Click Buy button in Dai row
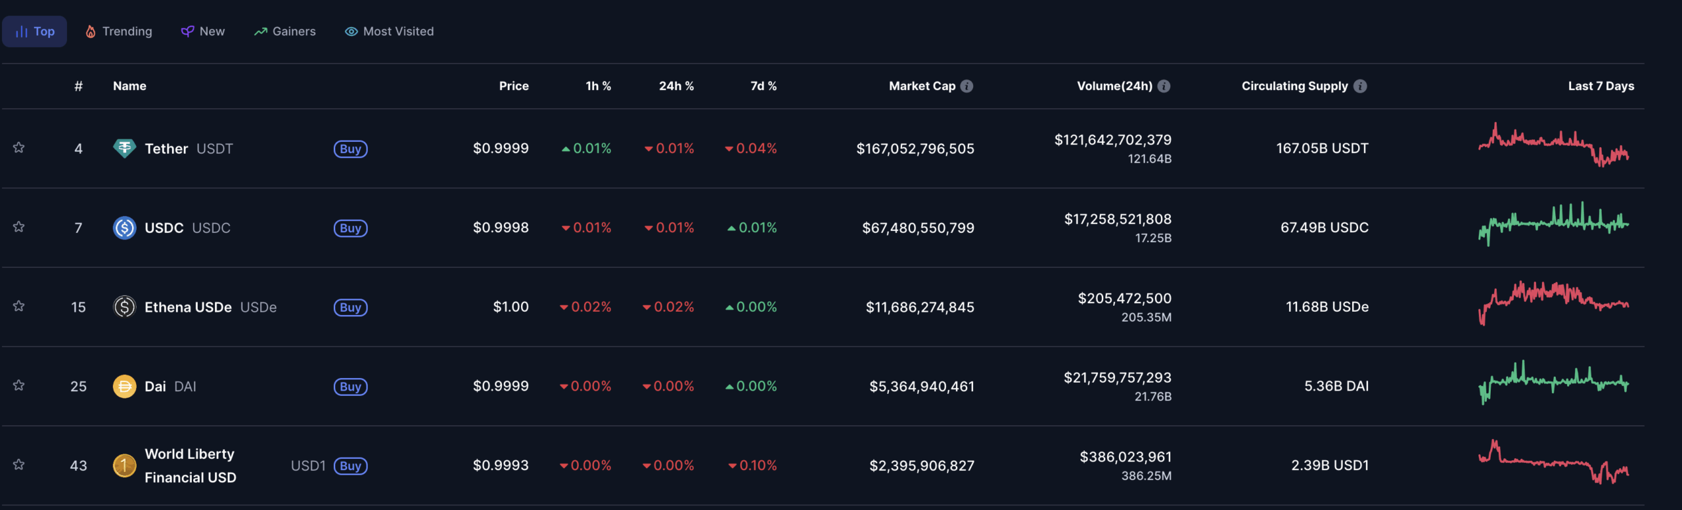This screenshot has height=510, width=1682. click(350, 387)
